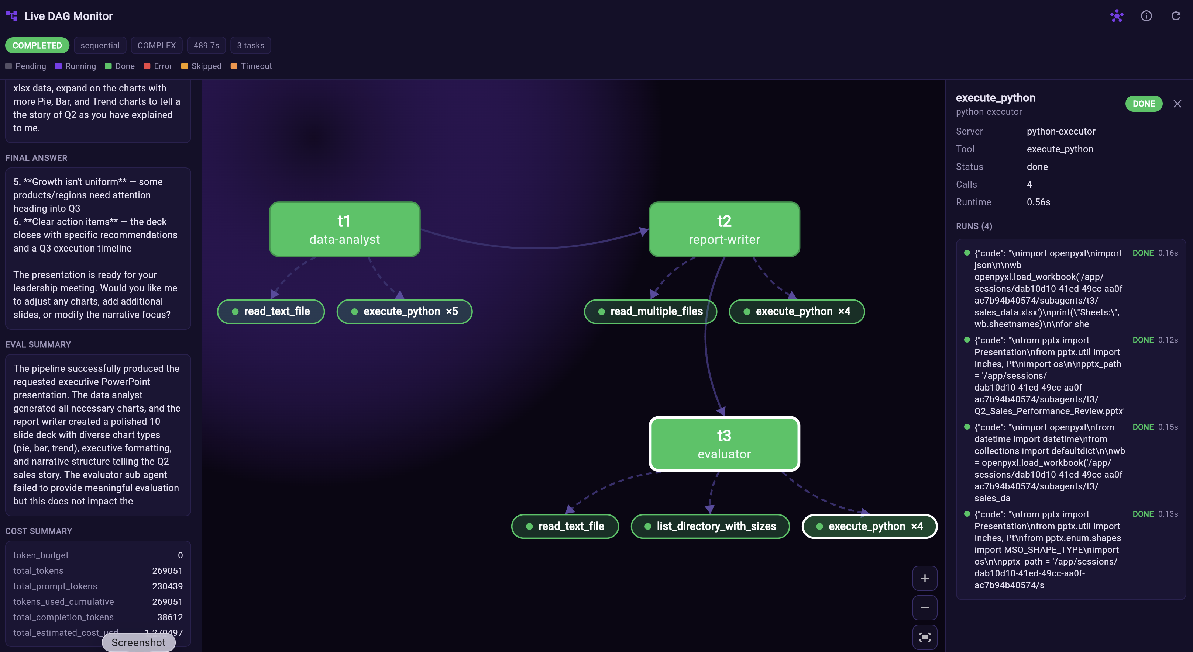Open the first run importing openpyxl and json
Image resolution: width=1193 pixels, height=652 pixels.
[1070, 288]
